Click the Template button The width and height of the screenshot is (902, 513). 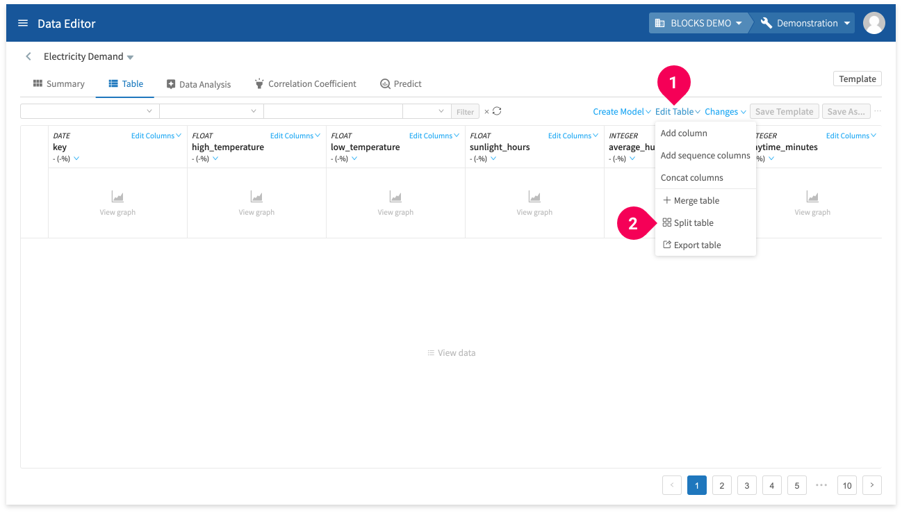coord(858,79)
